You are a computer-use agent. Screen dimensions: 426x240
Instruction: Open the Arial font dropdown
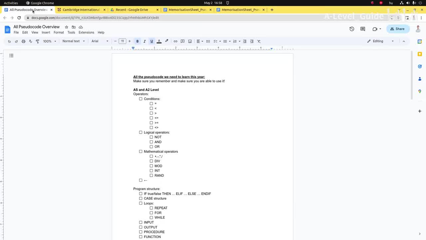click(100, 41)
